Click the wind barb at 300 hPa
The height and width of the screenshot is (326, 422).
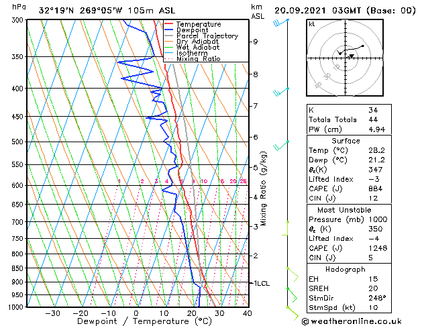(280, 23)
